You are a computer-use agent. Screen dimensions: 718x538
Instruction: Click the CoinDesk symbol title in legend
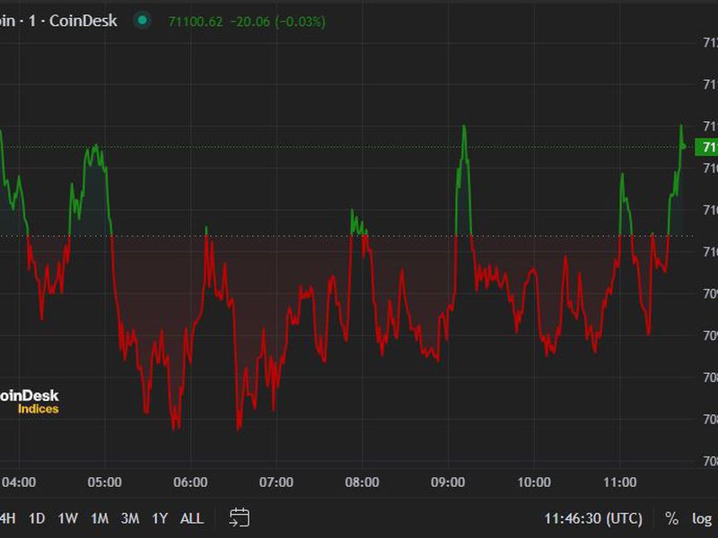coord(58,21)
